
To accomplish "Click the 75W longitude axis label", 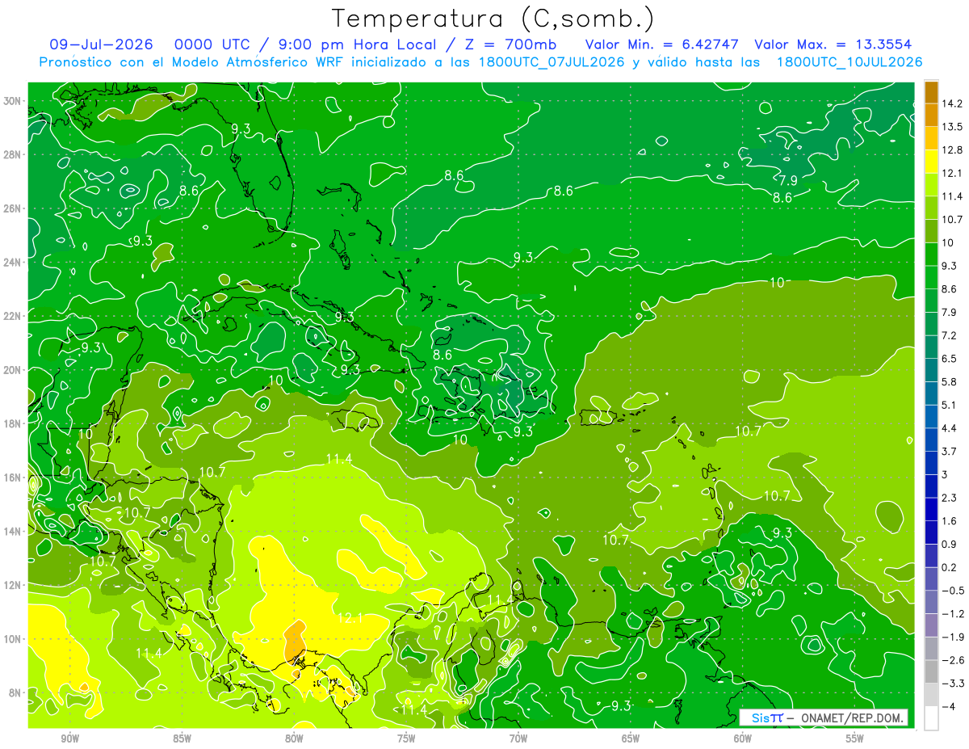I will (x=406, y=738).
